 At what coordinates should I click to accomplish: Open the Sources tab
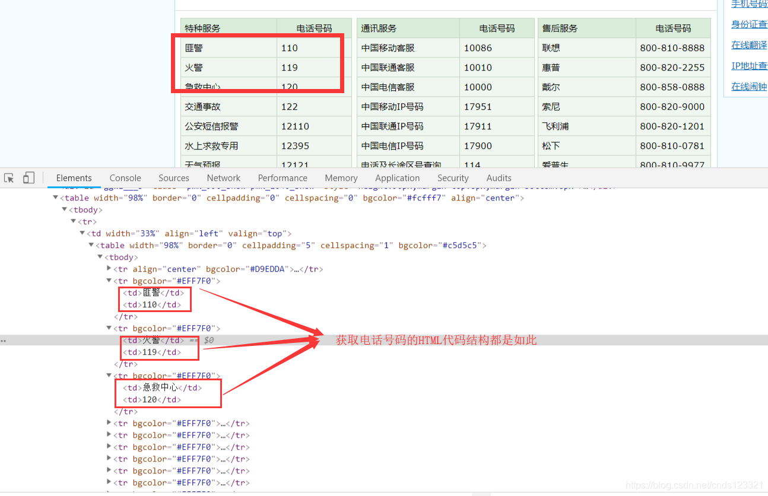[174, 178]
